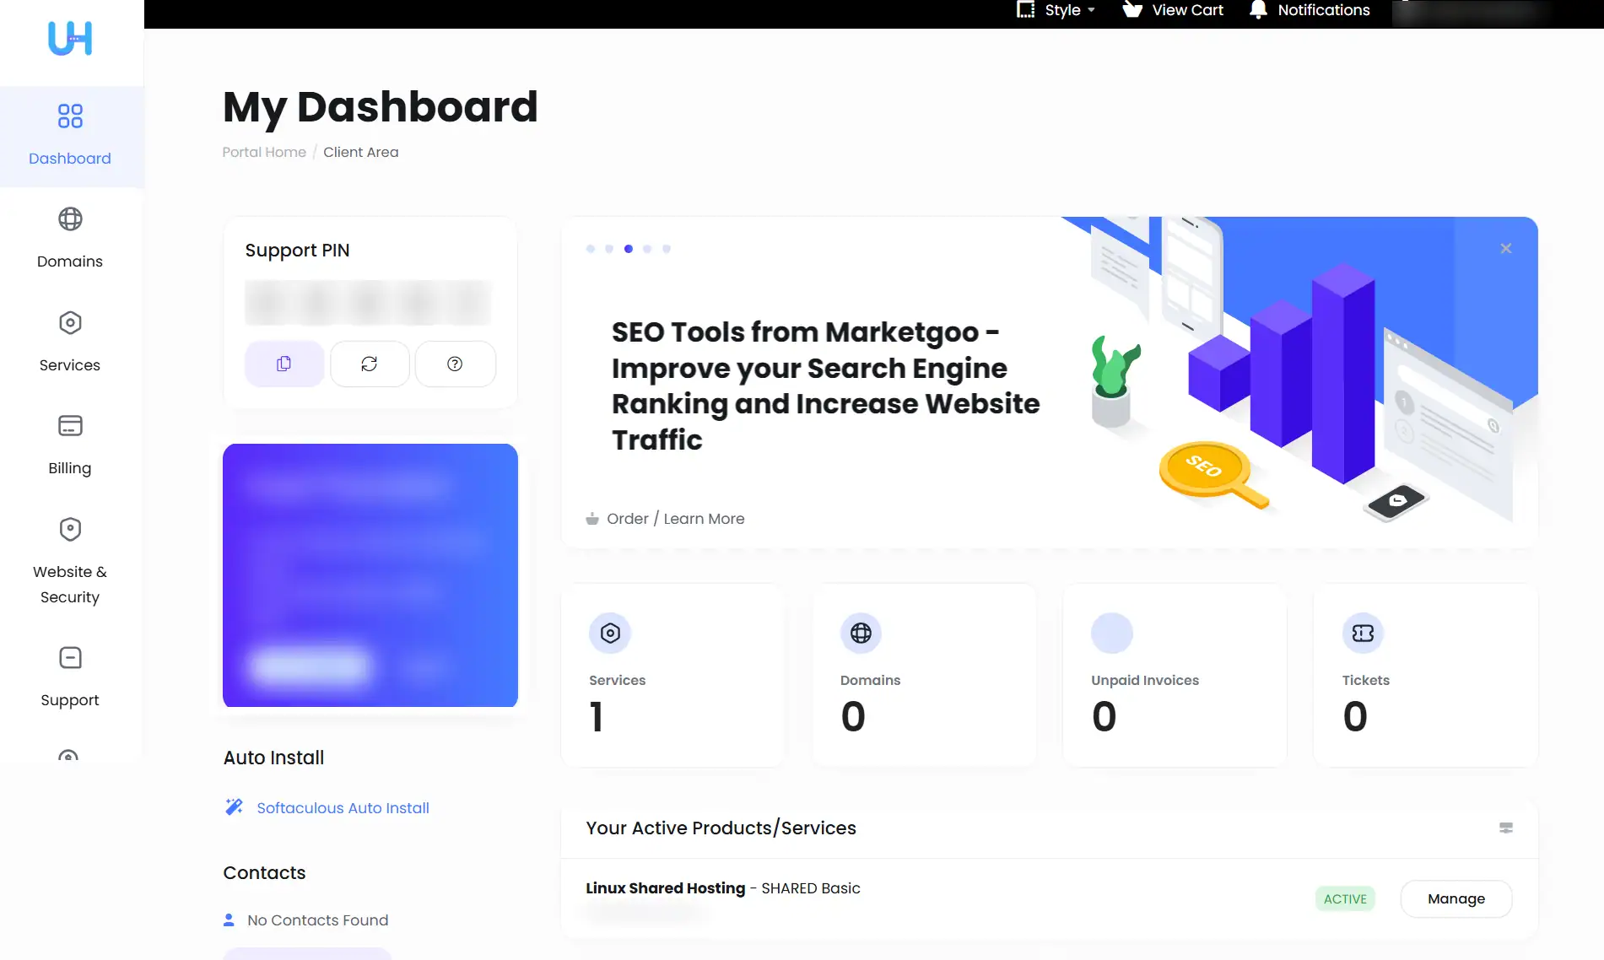Select the fifth banner carousel dot

[667, 249]
